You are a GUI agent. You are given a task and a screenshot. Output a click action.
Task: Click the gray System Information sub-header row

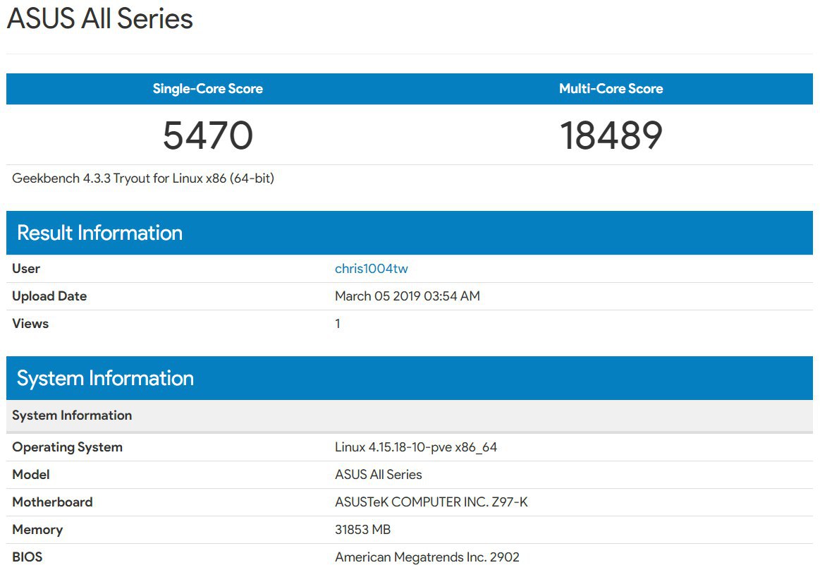[x=72, y=416]
